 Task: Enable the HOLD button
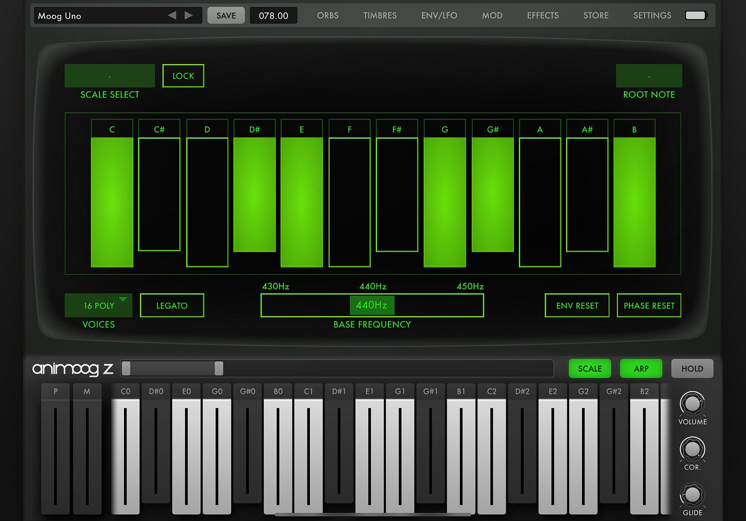click(692, 368)
